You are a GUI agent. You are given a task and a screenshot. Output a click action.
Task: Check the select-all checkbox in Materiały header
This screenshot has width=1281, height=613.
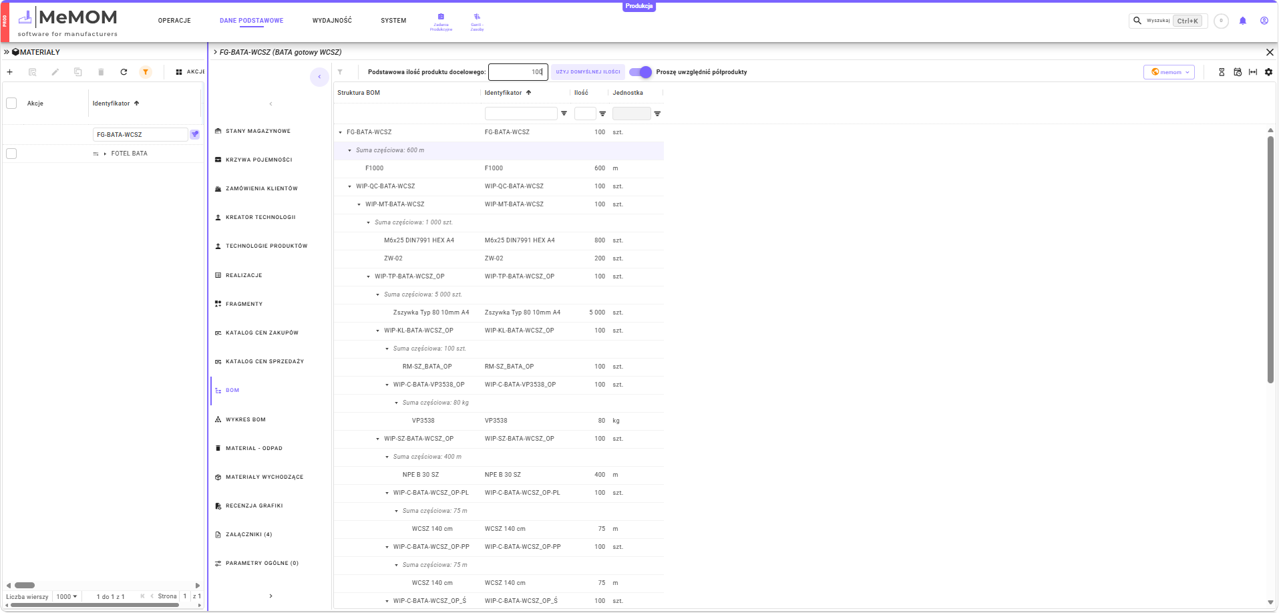[11, 104]
